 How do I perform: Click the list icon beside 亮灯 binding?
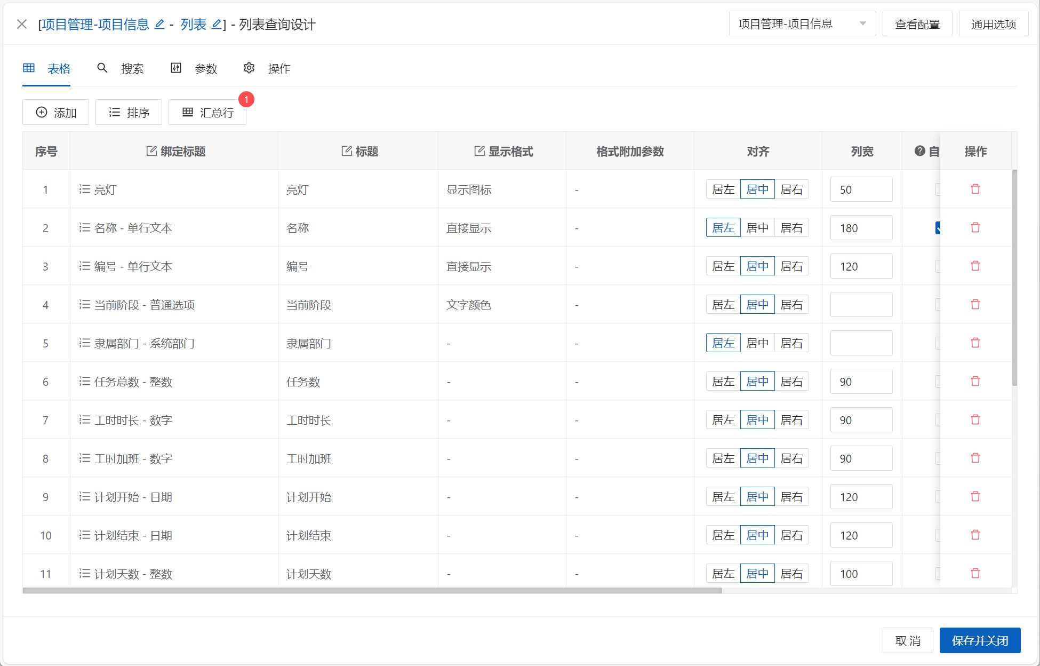tap(84, 189)
